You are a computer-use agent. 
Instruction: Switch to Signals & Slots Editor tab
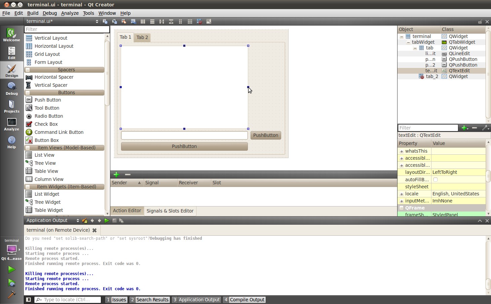point(170,211)
